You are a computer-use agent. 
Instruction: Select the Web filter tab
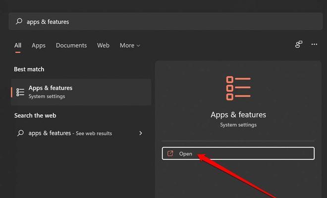[x=103, y=46]
